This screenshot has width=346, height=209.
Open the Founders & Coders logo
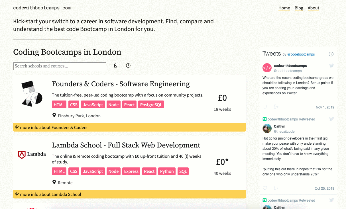(32, 94)
